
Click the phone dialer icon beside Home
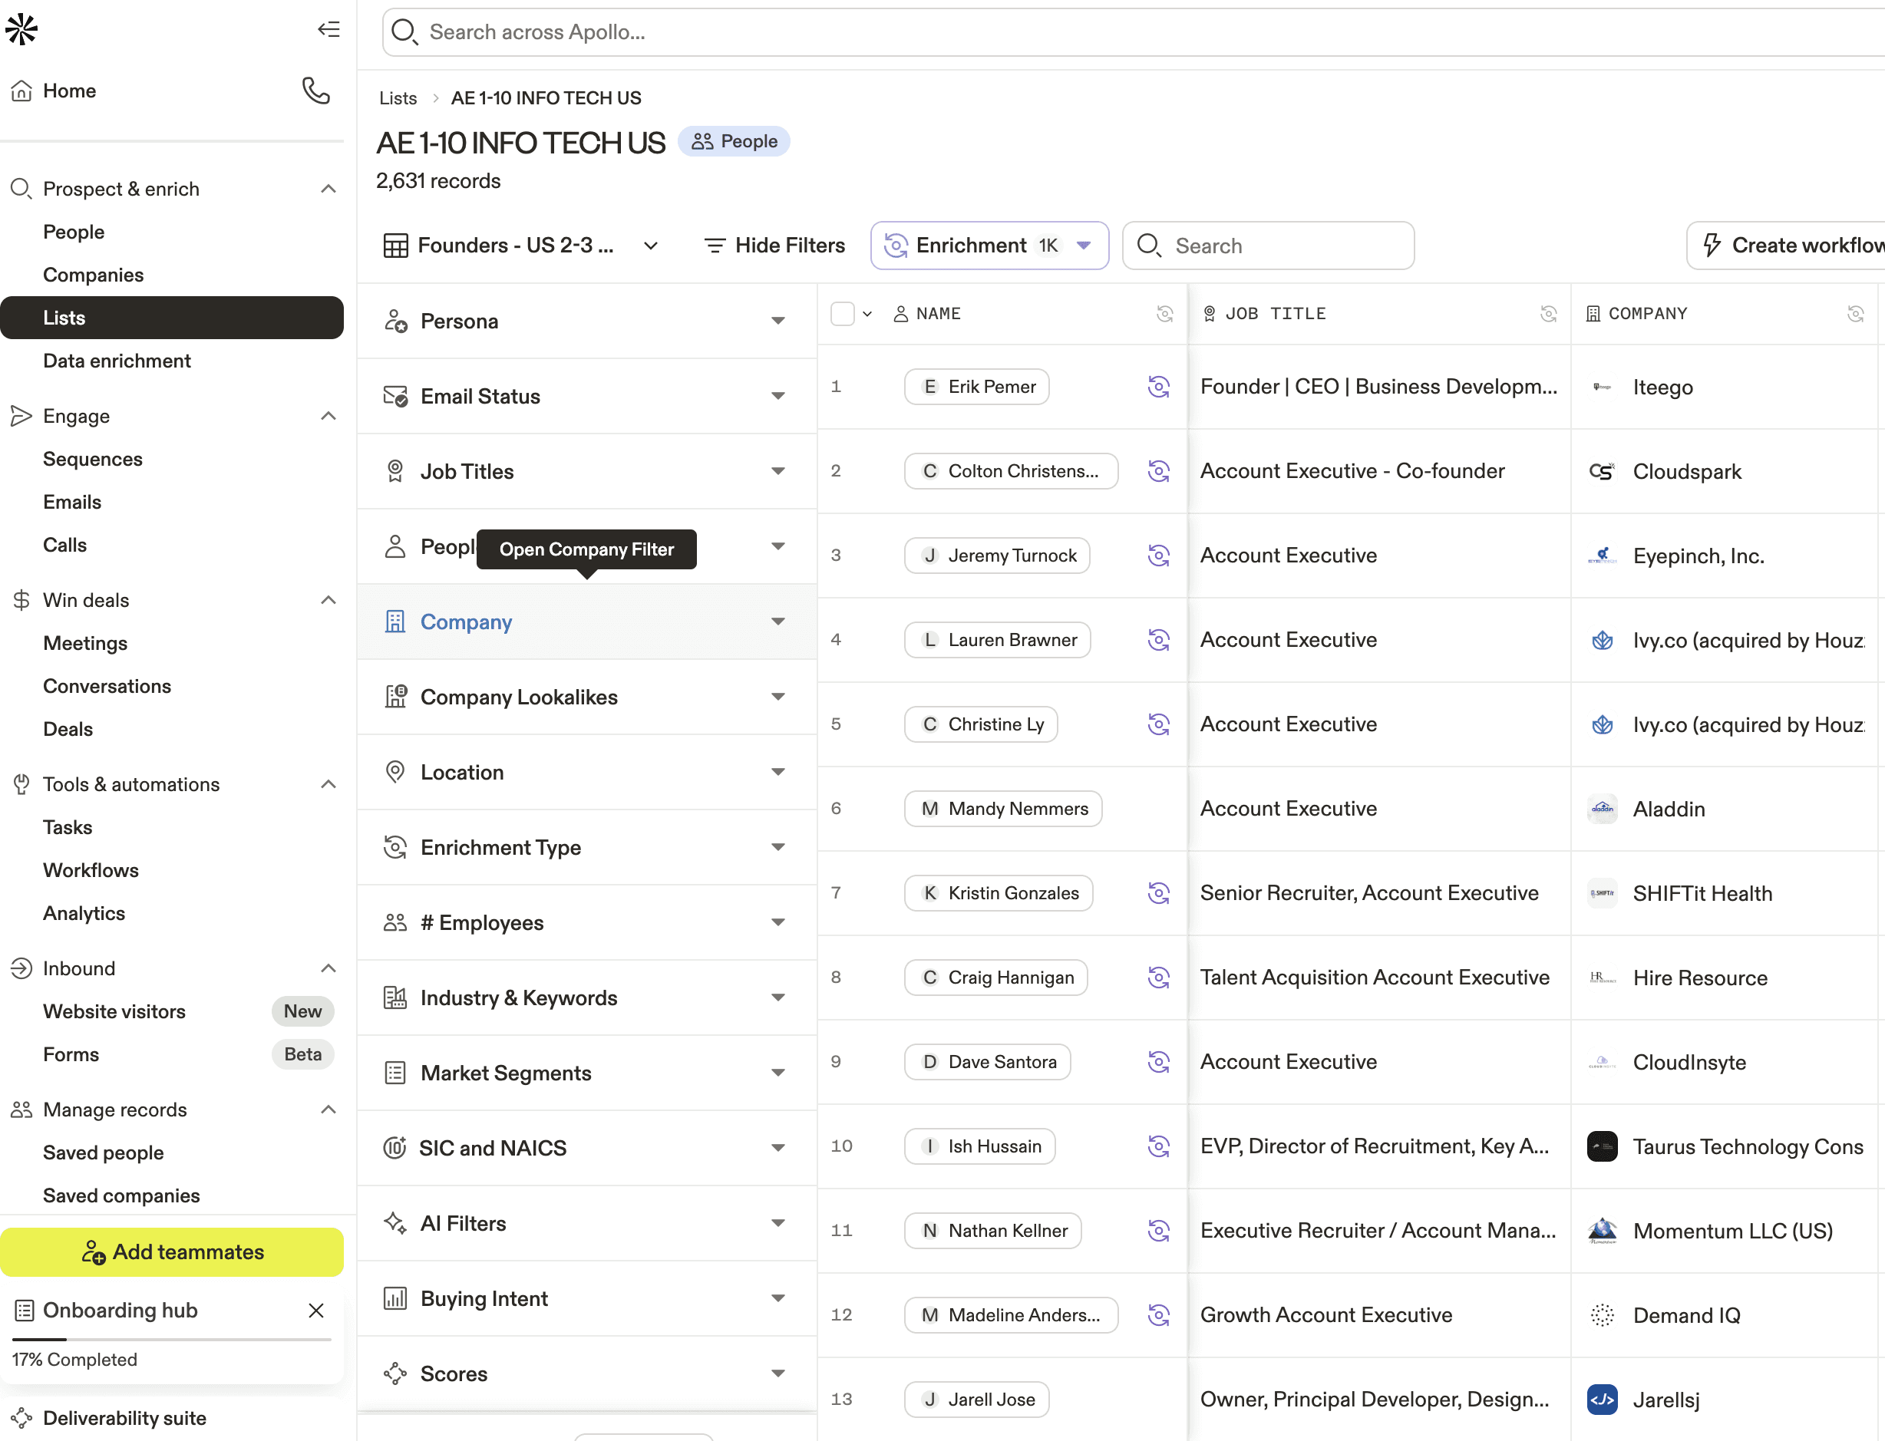(315, 91)
